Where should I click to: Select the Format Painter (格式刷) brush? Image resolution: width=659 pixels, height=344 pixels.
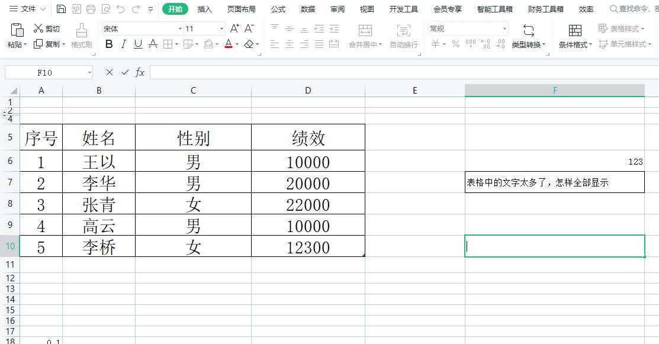pyautogui.click(x=82, y=36)
